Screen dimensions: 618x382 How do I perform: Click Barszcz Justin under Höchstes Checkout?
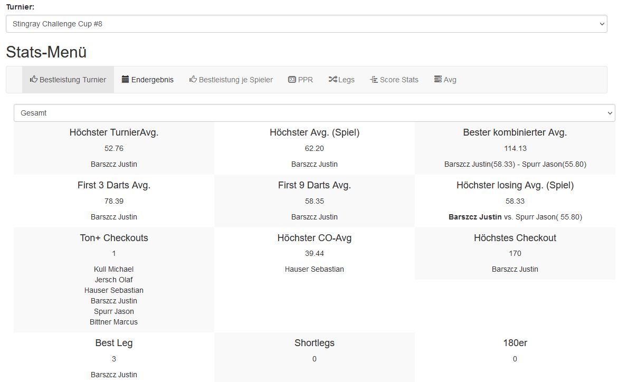(x=515, y=269)
